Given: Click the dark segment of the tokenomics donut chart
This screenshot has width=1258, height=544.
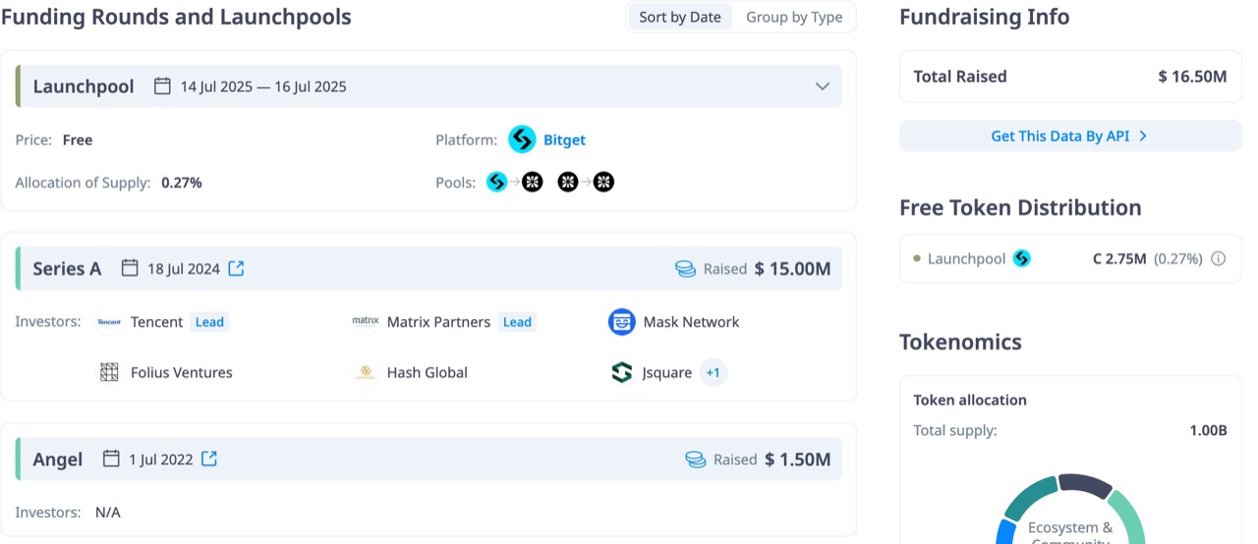Looking at the screenshot, I should click(x=1085, y=486).
